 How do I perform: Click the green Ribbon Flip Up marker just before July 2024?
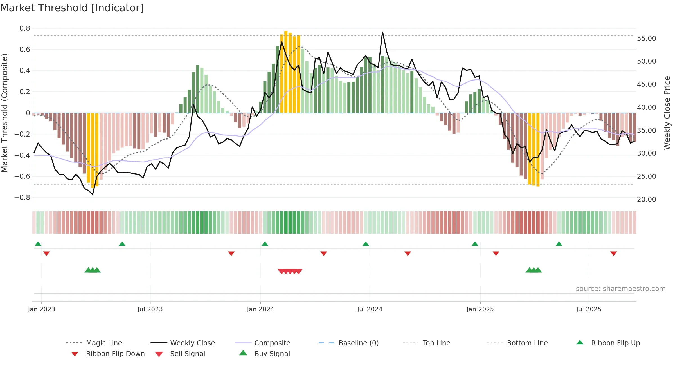(366, 244)
